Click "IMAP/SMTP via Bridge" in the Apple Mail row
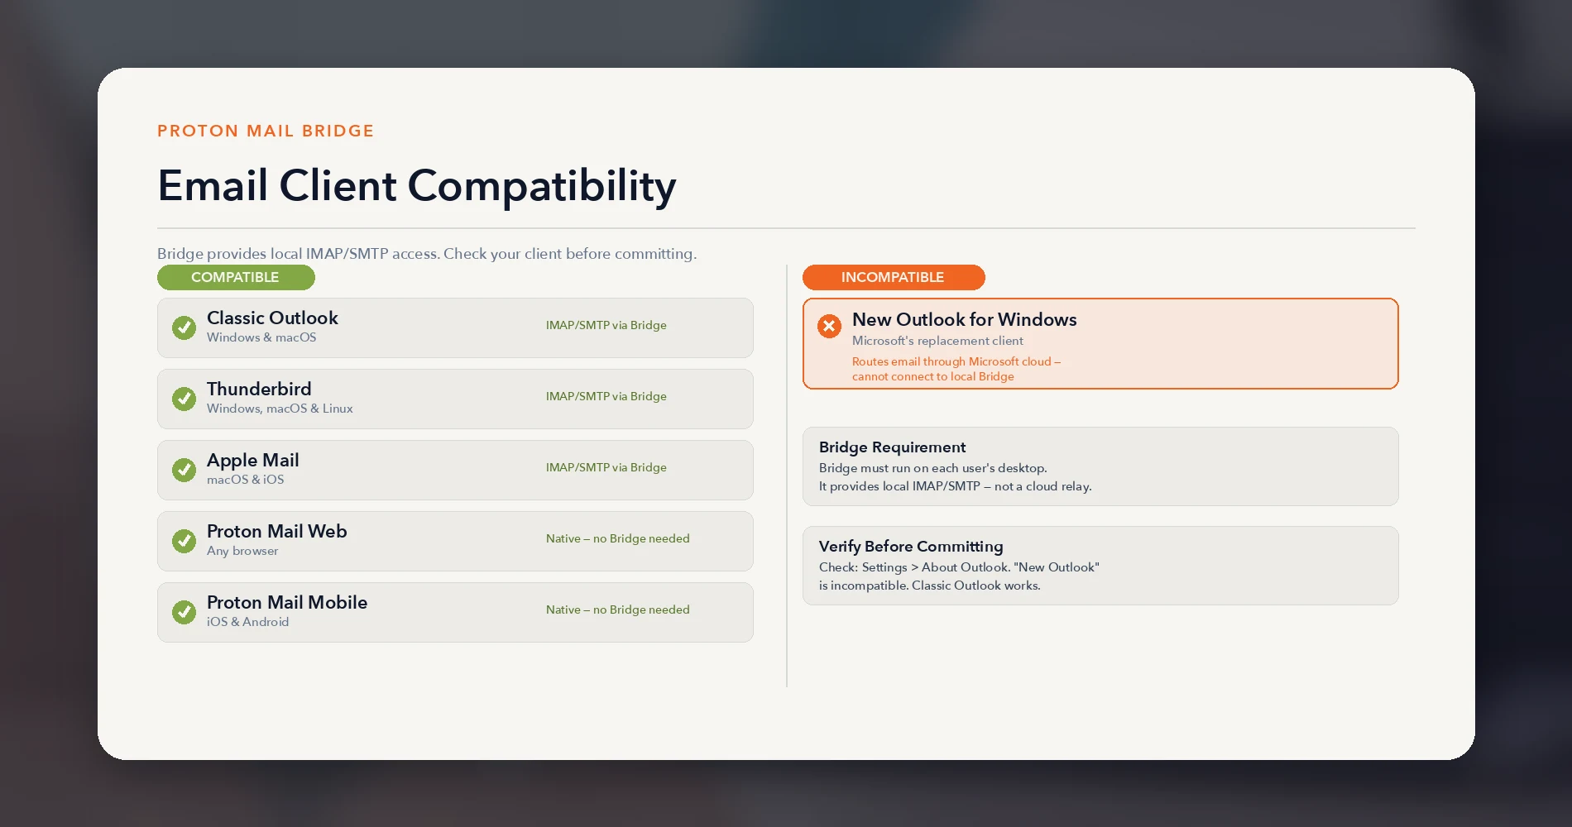 [x=606, y=467]
